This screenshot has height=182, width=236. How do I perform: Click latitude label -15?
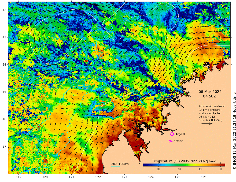coord(4,92)
